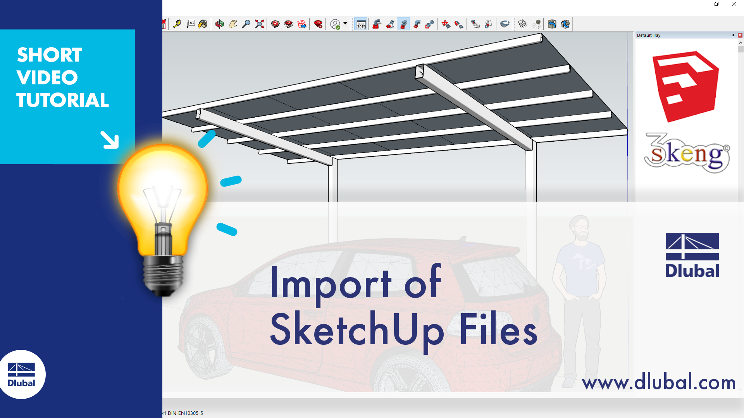Image resolution: width=744 pixels, height=418 pixels.
Task: Click the Zoom Extents icon
Action: [x=259, y=24]
